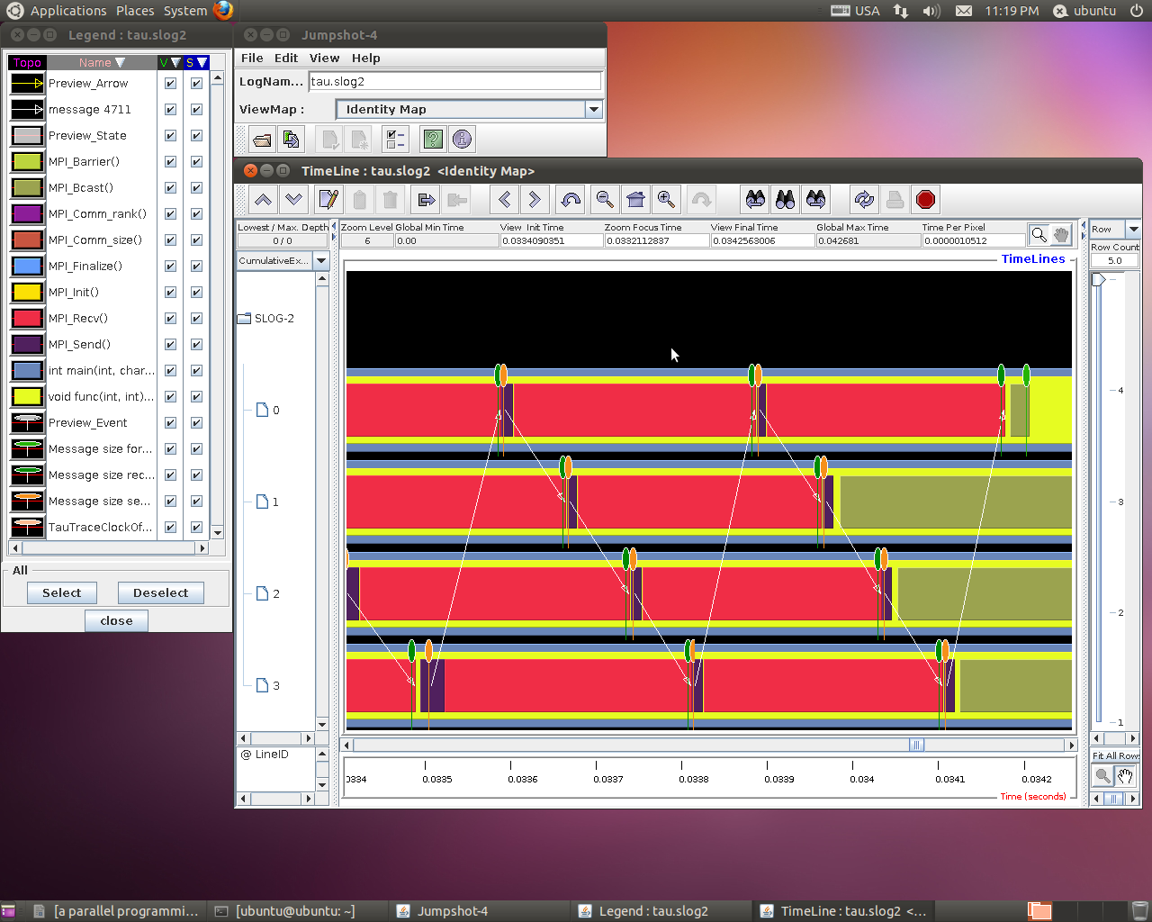Toggle visibility checkbox for MPI_Send()
This screenshot has width=1152, height=922.
[x=170, y=344]
